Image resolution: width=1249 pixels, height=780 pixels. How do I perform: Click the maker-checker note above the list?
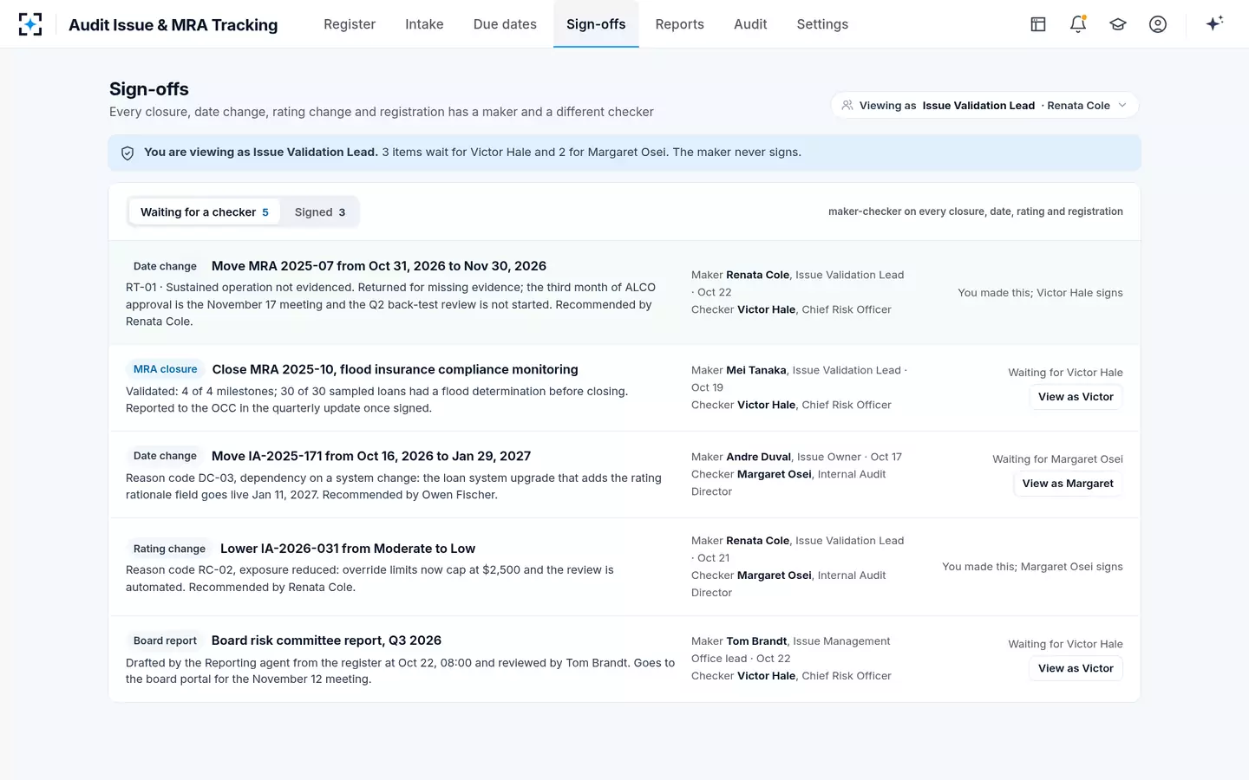pyautogui.click(x=976, y=211)
